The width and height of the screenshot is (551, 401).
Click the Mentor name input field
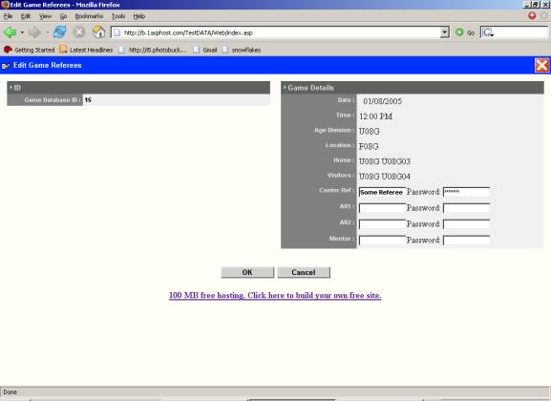pyautogui.click(x=382, y=241)
